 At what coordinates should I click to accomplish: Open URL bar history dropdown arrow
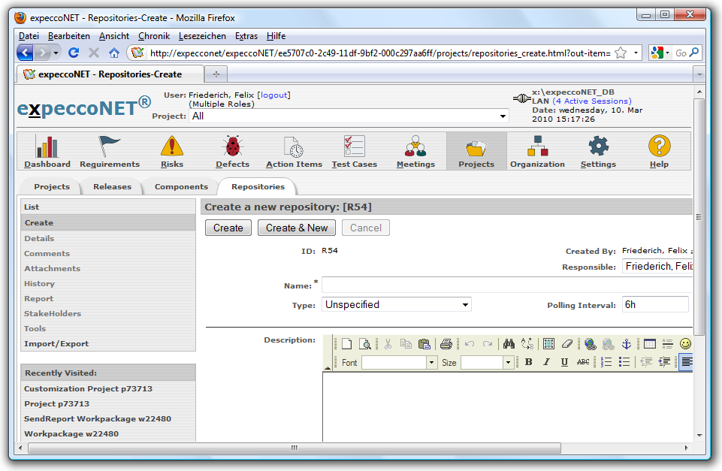click(x=636, y=53)
